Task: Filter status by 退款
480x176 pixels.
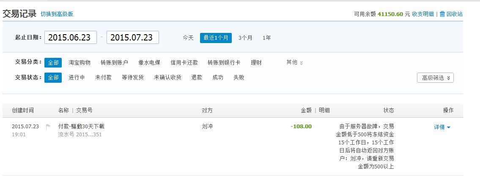Action: (x=197, y=77)
